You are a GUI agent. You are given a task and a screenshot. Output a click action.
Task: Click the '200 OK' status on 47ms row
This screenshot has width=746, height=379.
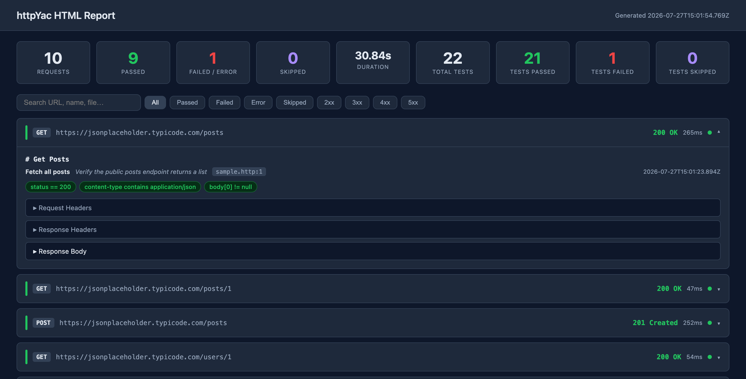[x=669, y=289]
